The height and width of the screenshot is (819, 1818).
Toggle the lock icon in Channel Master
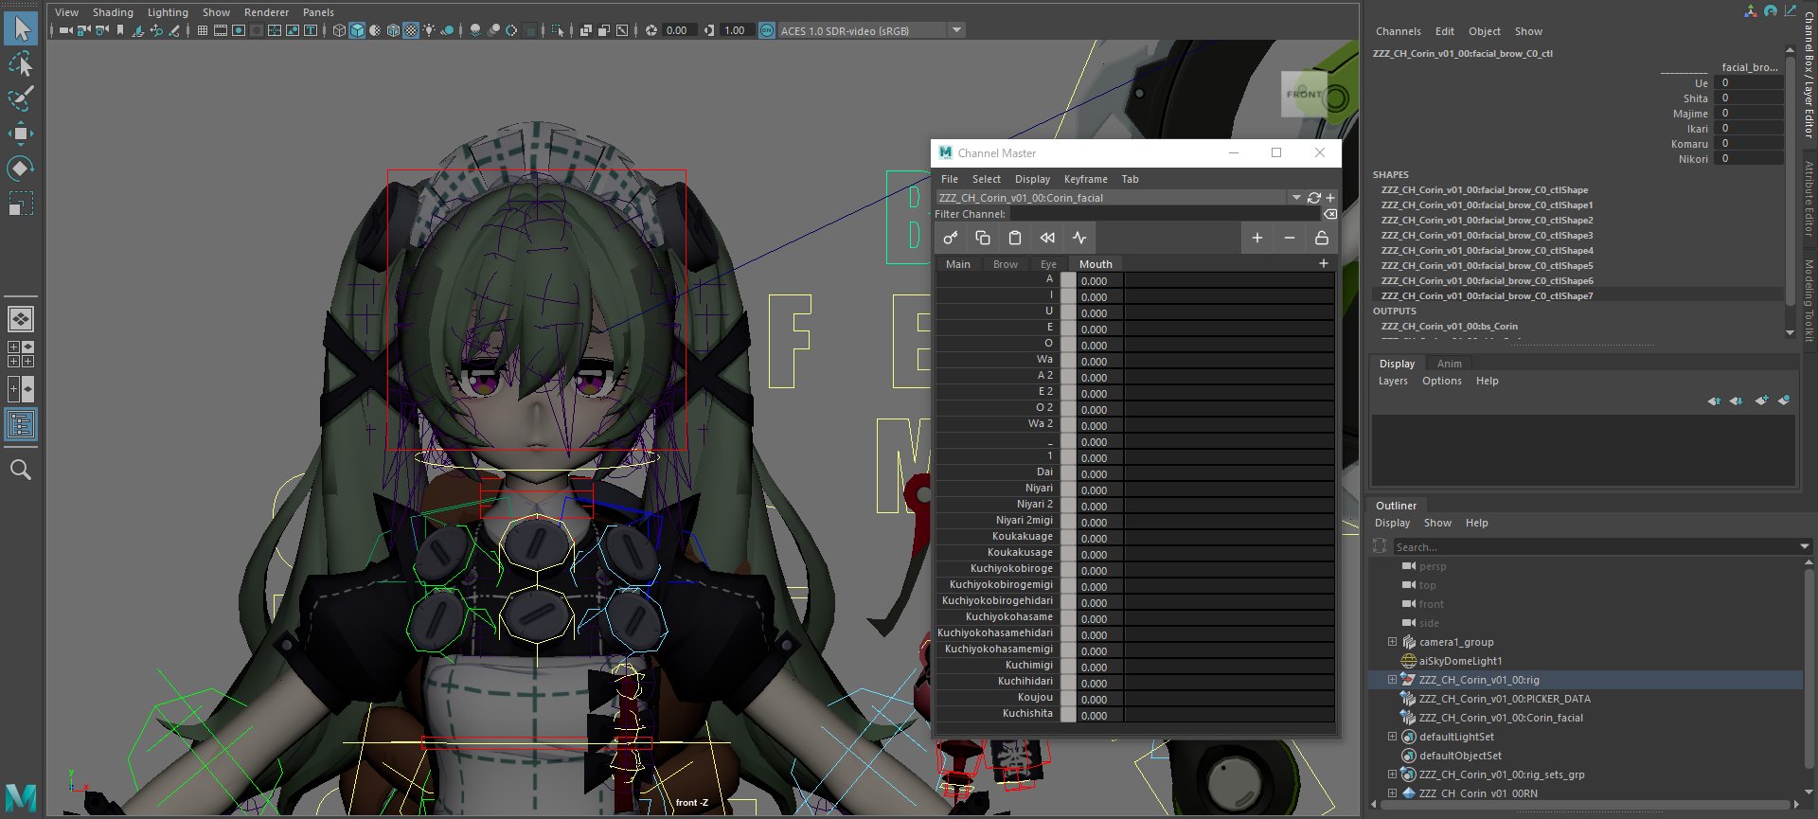pos(1322,238)
